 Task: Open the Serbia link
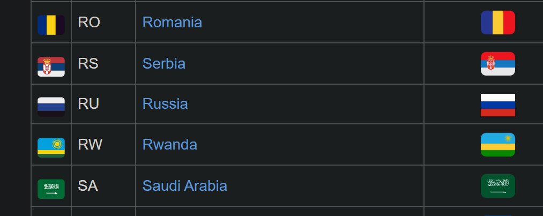tap(163, 64)
